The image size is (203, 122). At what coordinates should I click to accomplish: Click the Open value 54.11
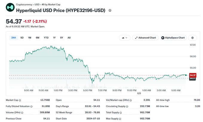pyautogui.click(x=97, y=100)
